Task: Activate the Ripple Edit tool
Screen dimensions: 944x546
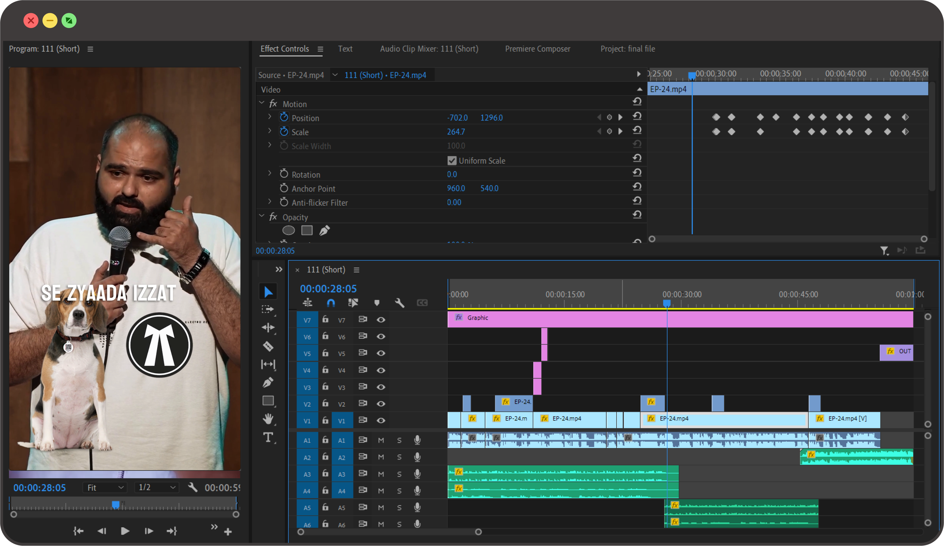Action: 268,328
